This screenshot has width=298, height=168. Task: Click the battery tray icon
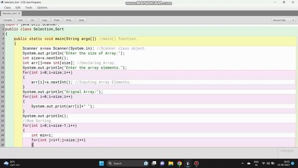click(x=273, y=163)
